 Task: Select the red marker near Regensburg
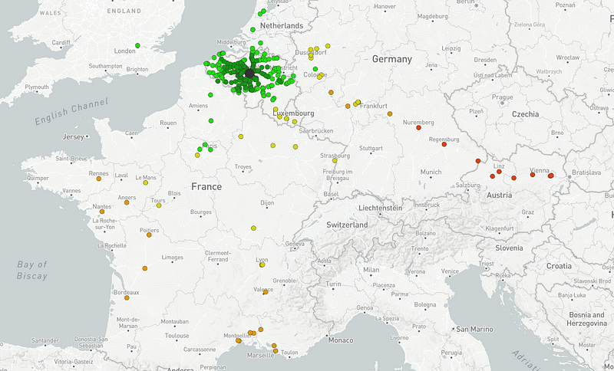click(x=444, y=144)
